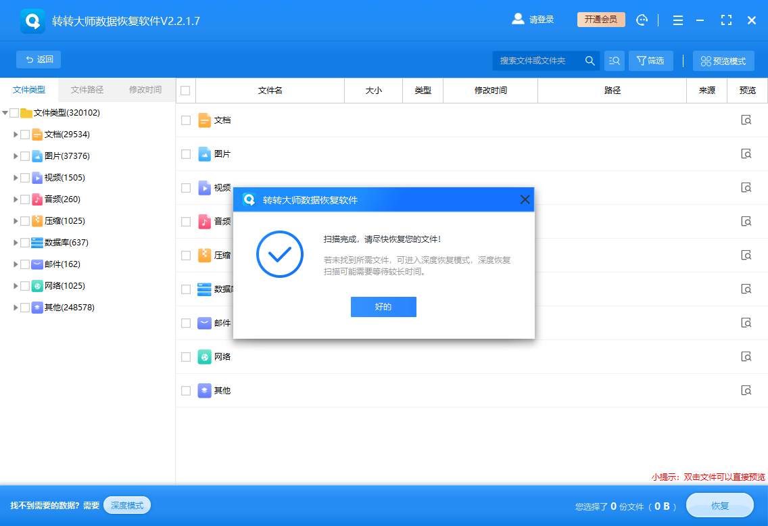This screenshot has width=768, height=526.
Task: Click the 好的 button in the dialog
Action: 383,307
